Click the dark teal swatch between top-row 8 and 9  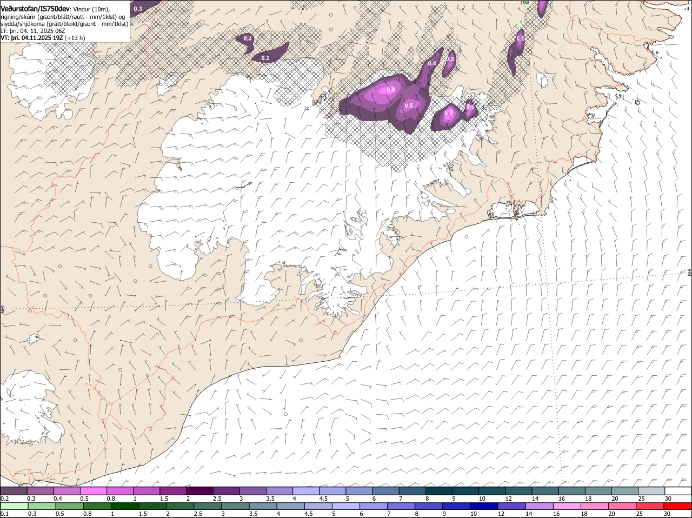click(439, 491)
